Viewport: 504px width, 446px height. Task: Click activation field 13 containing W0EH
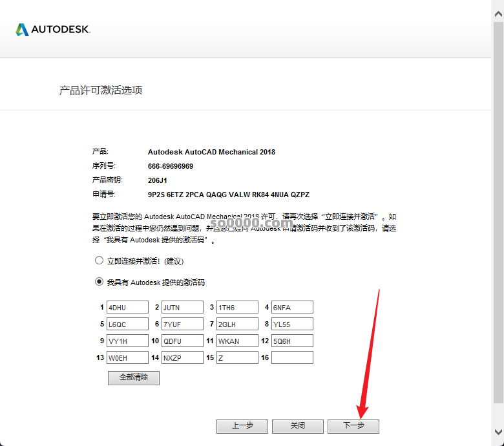coord(127,357)
